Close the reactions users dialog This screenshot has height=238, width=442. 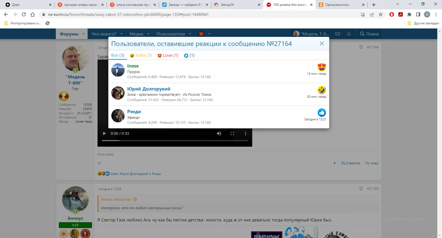pos(322,43)
